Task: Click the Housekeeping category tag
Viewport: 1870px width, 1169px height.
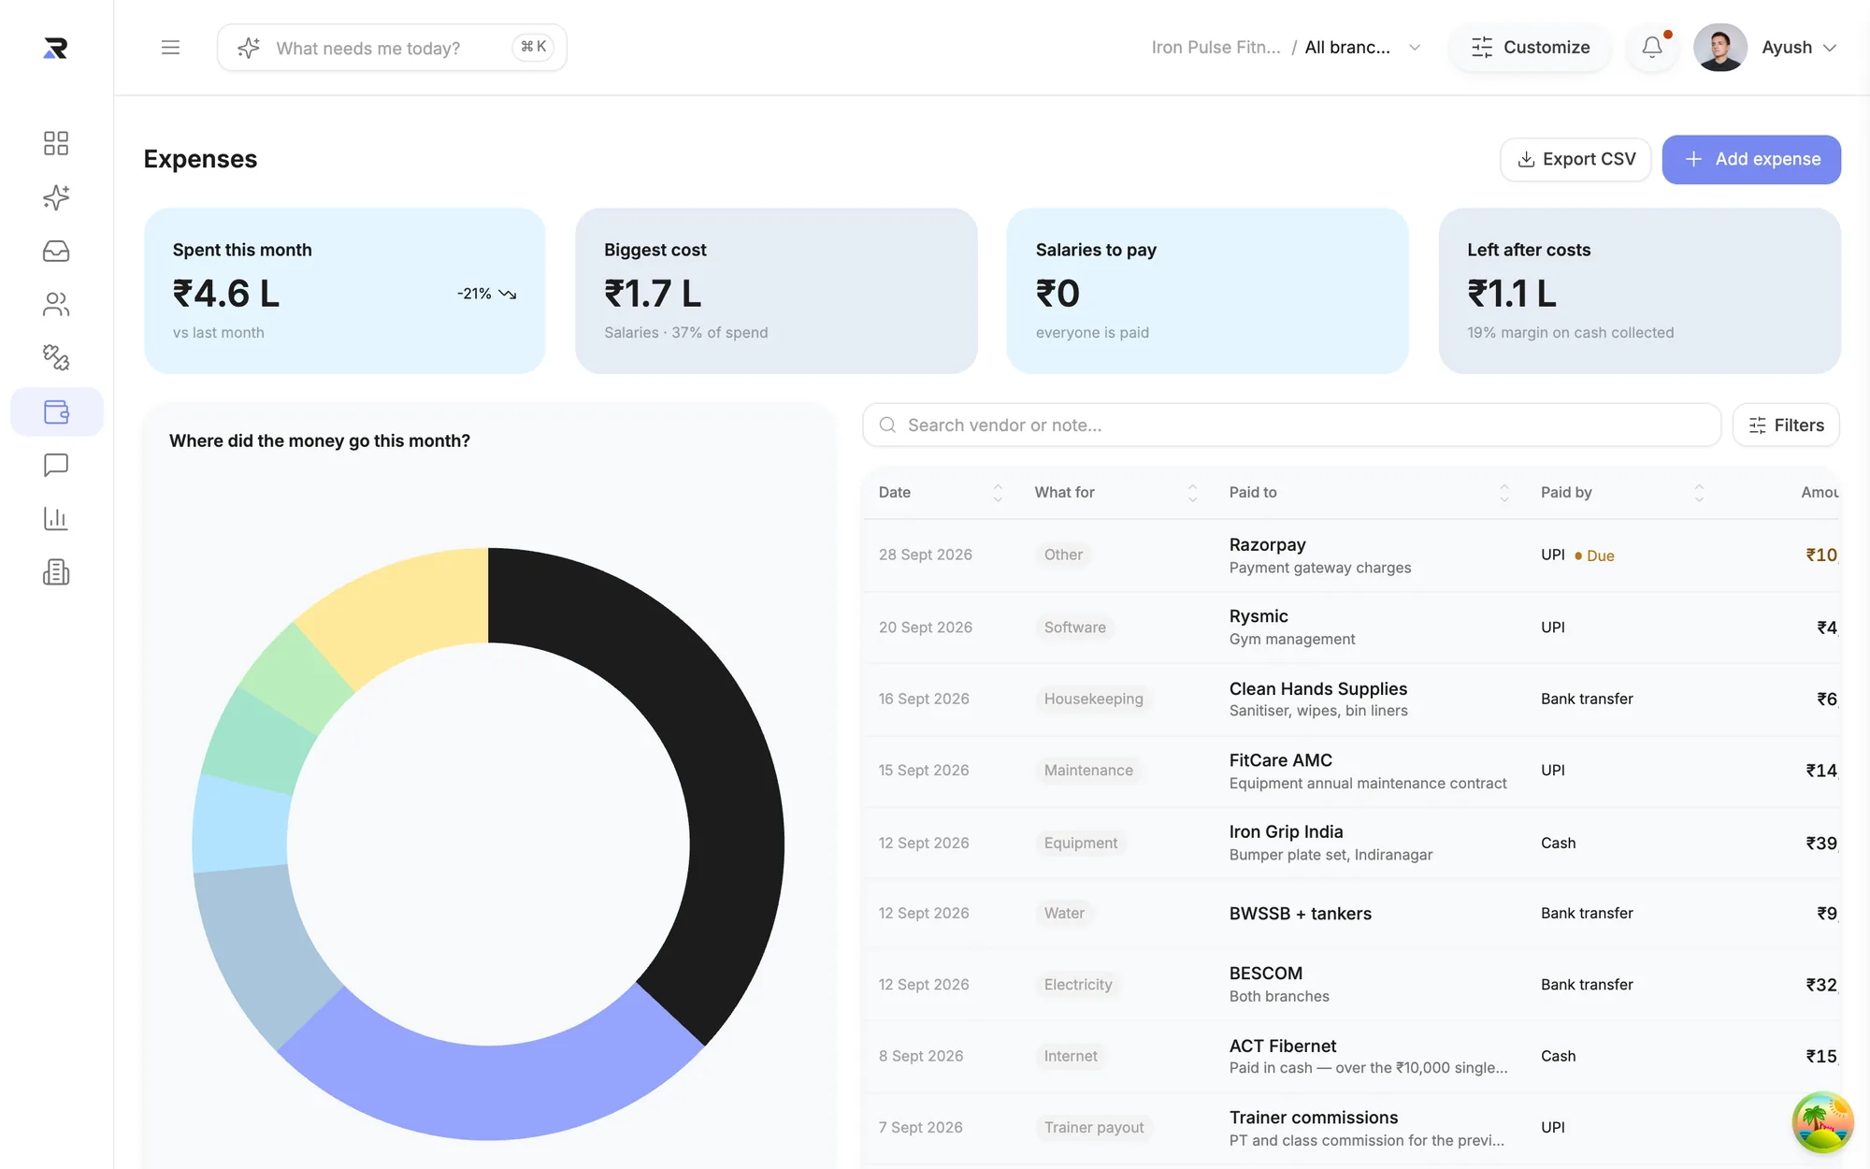Action: click(1093, 699)
